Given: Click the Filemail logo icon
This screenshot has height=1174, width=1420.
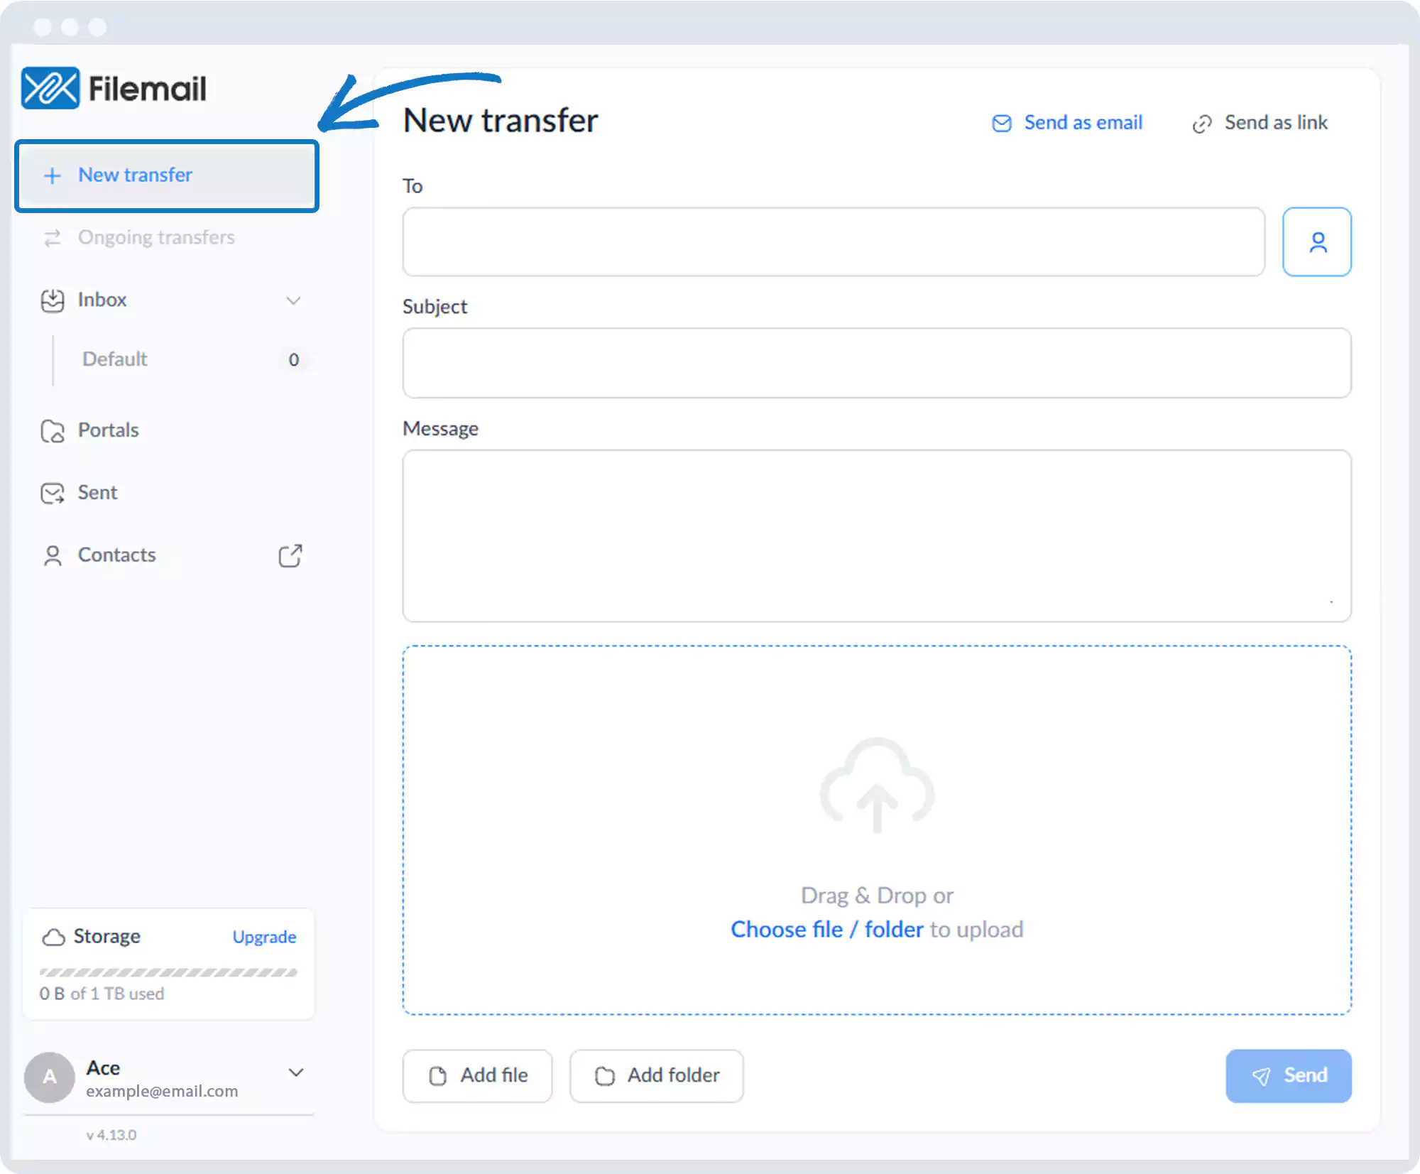Looking at the screenshot, I should click(50, 89).
